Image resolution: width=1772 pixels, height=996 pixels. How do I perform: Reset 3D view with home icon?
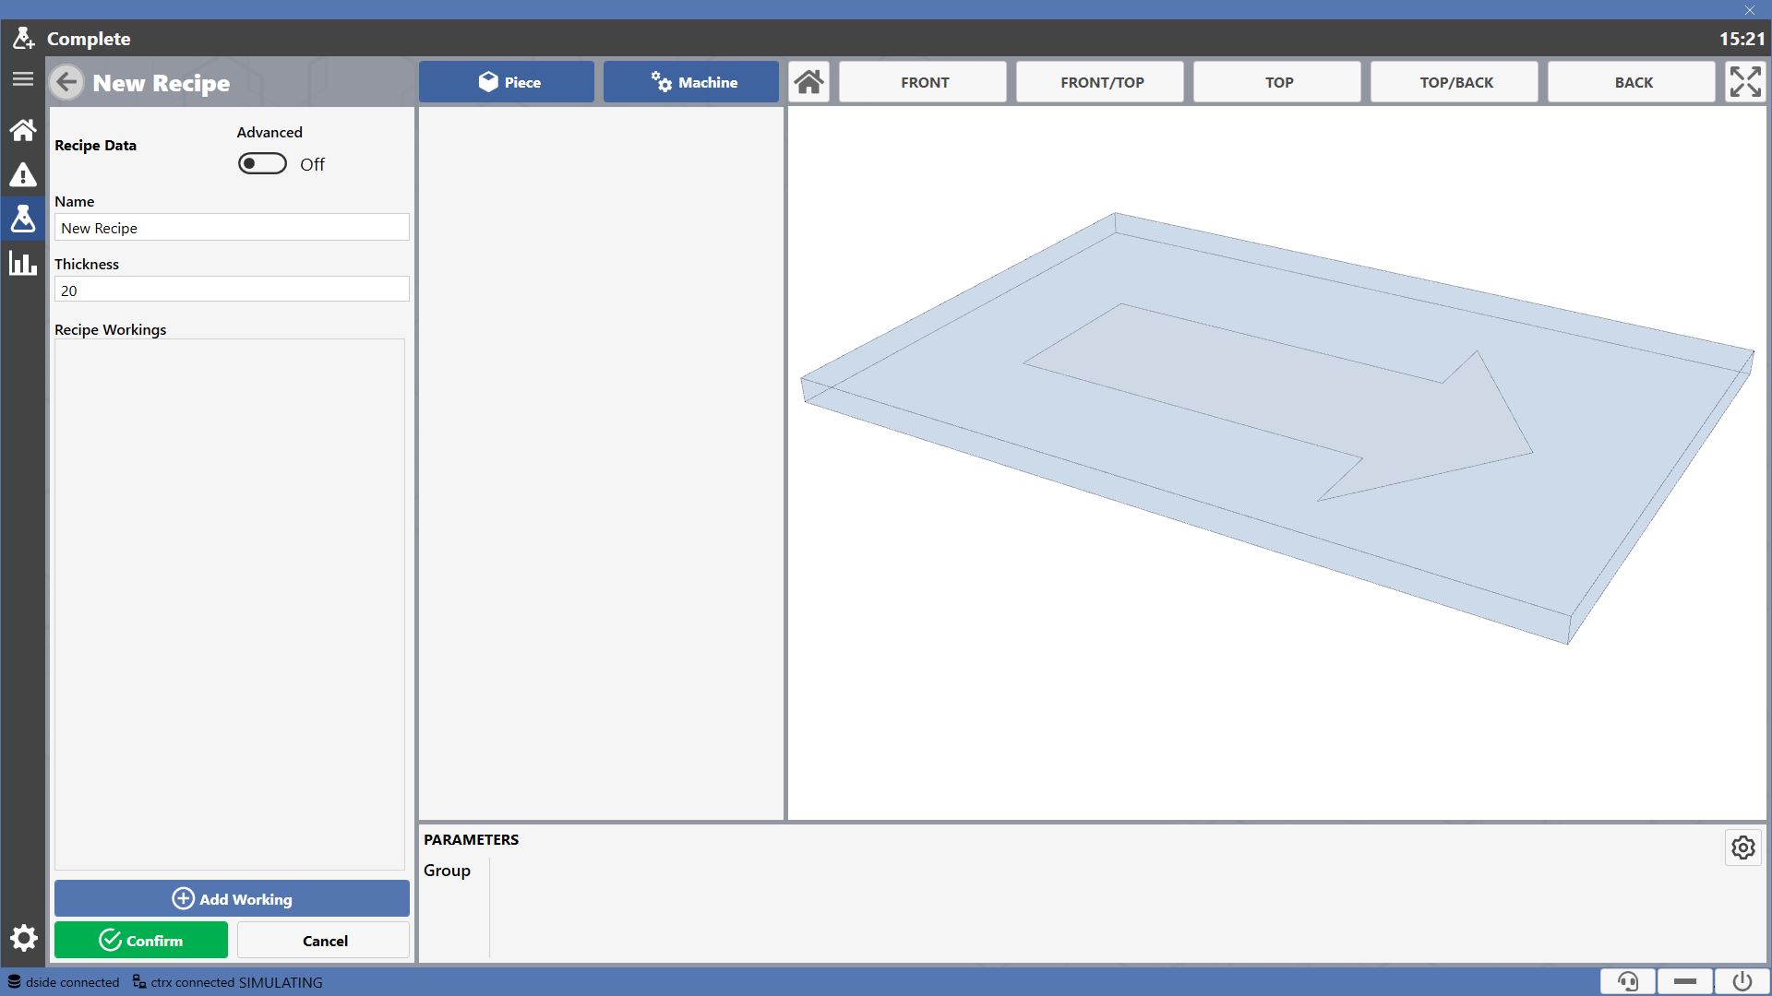[809, 82]
